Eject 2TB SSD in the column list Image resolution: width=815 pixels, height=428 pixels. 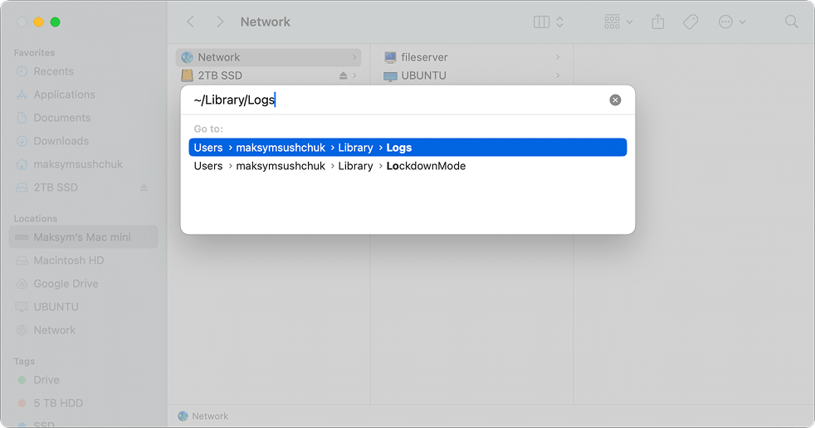coord(343,75)
